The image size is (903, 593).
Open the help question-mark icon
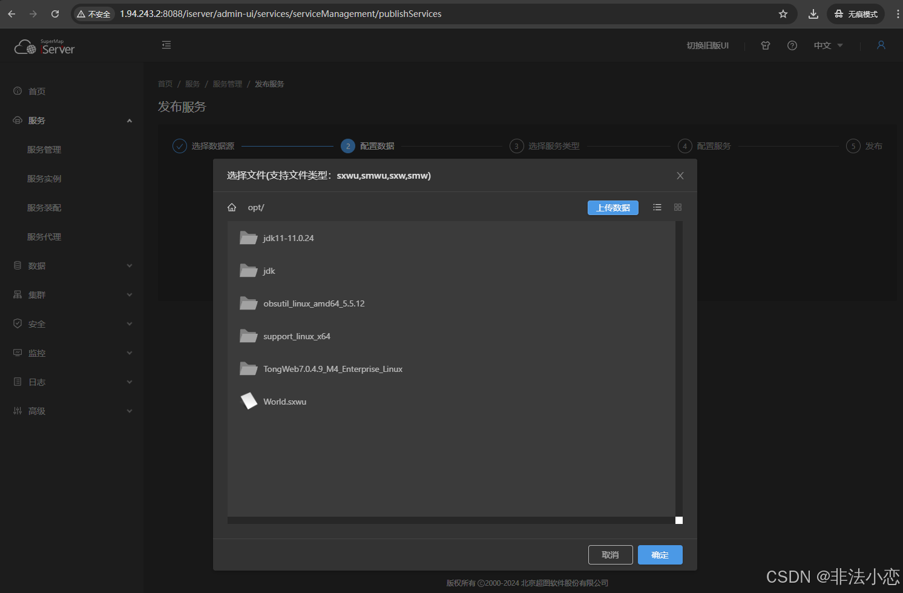point(792,45)
